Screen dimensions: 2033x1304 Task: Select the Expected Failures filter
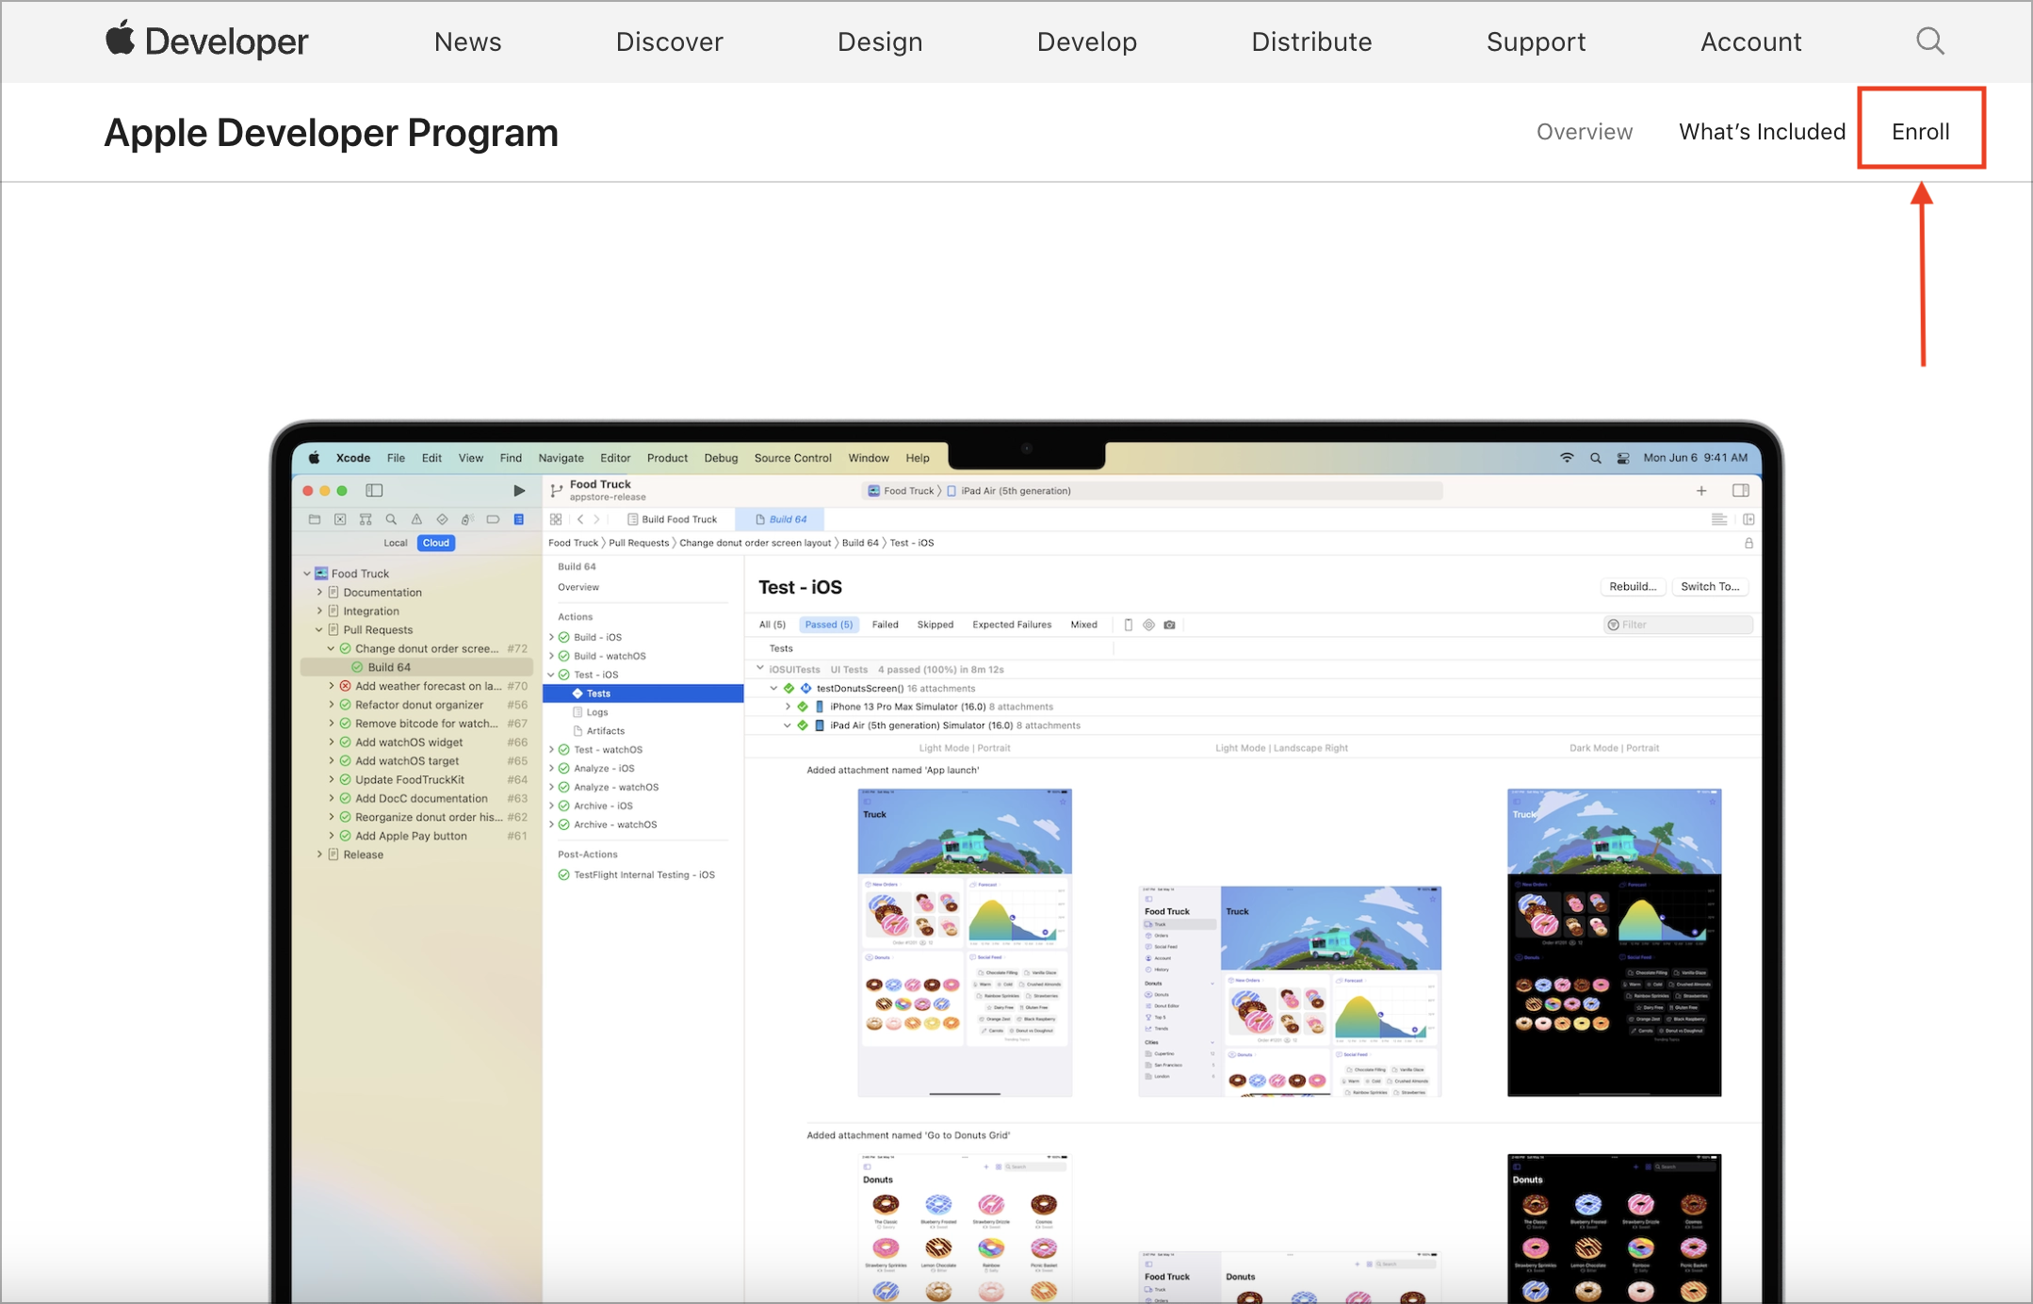[1011, 625]
